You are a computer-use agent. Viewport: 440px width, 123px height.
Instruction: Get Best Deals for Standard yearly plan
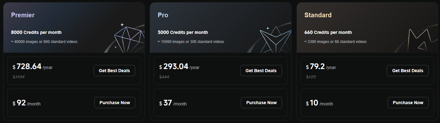[x=408, y=71]
